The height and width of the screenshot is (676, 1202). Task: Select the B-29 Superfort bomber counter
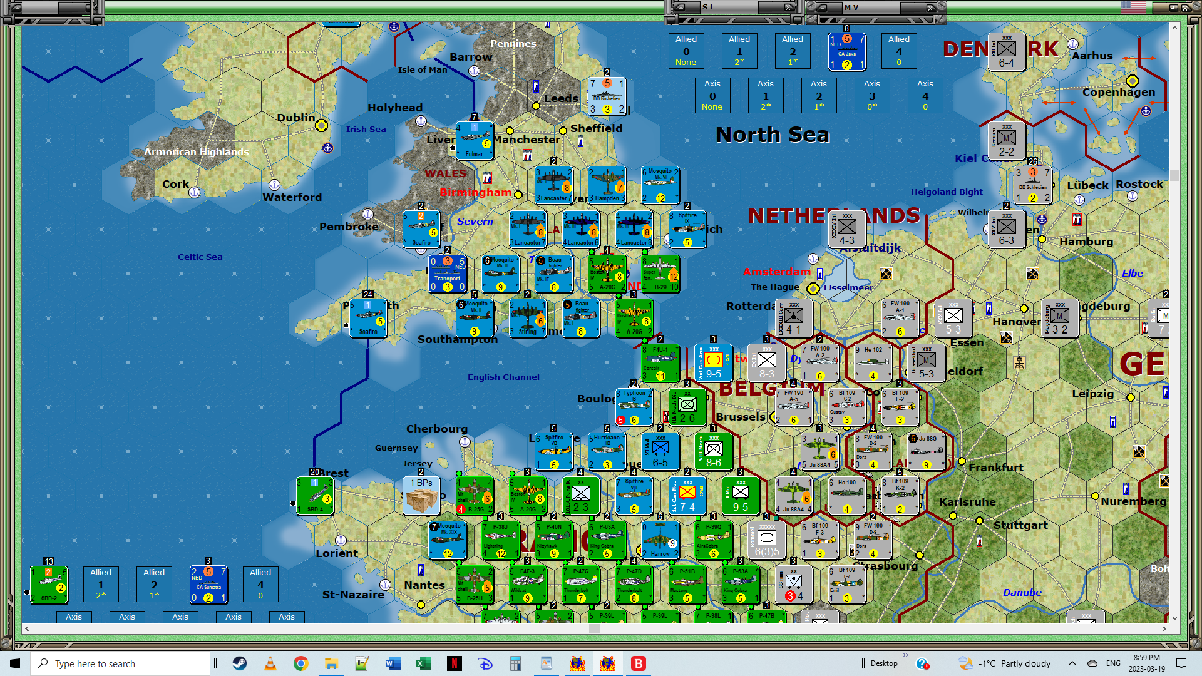[660, 274]
